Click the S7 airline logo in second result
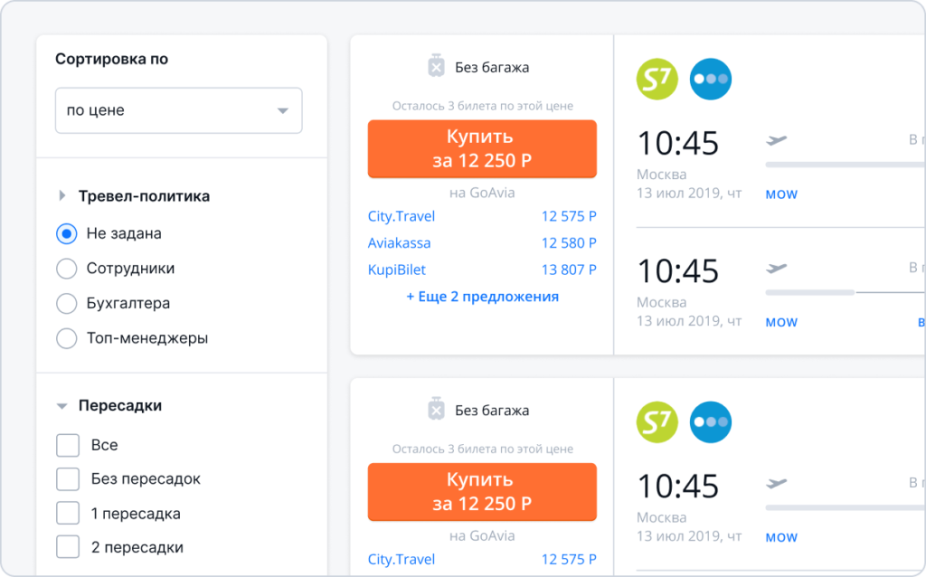 click(x=657, y=422)
